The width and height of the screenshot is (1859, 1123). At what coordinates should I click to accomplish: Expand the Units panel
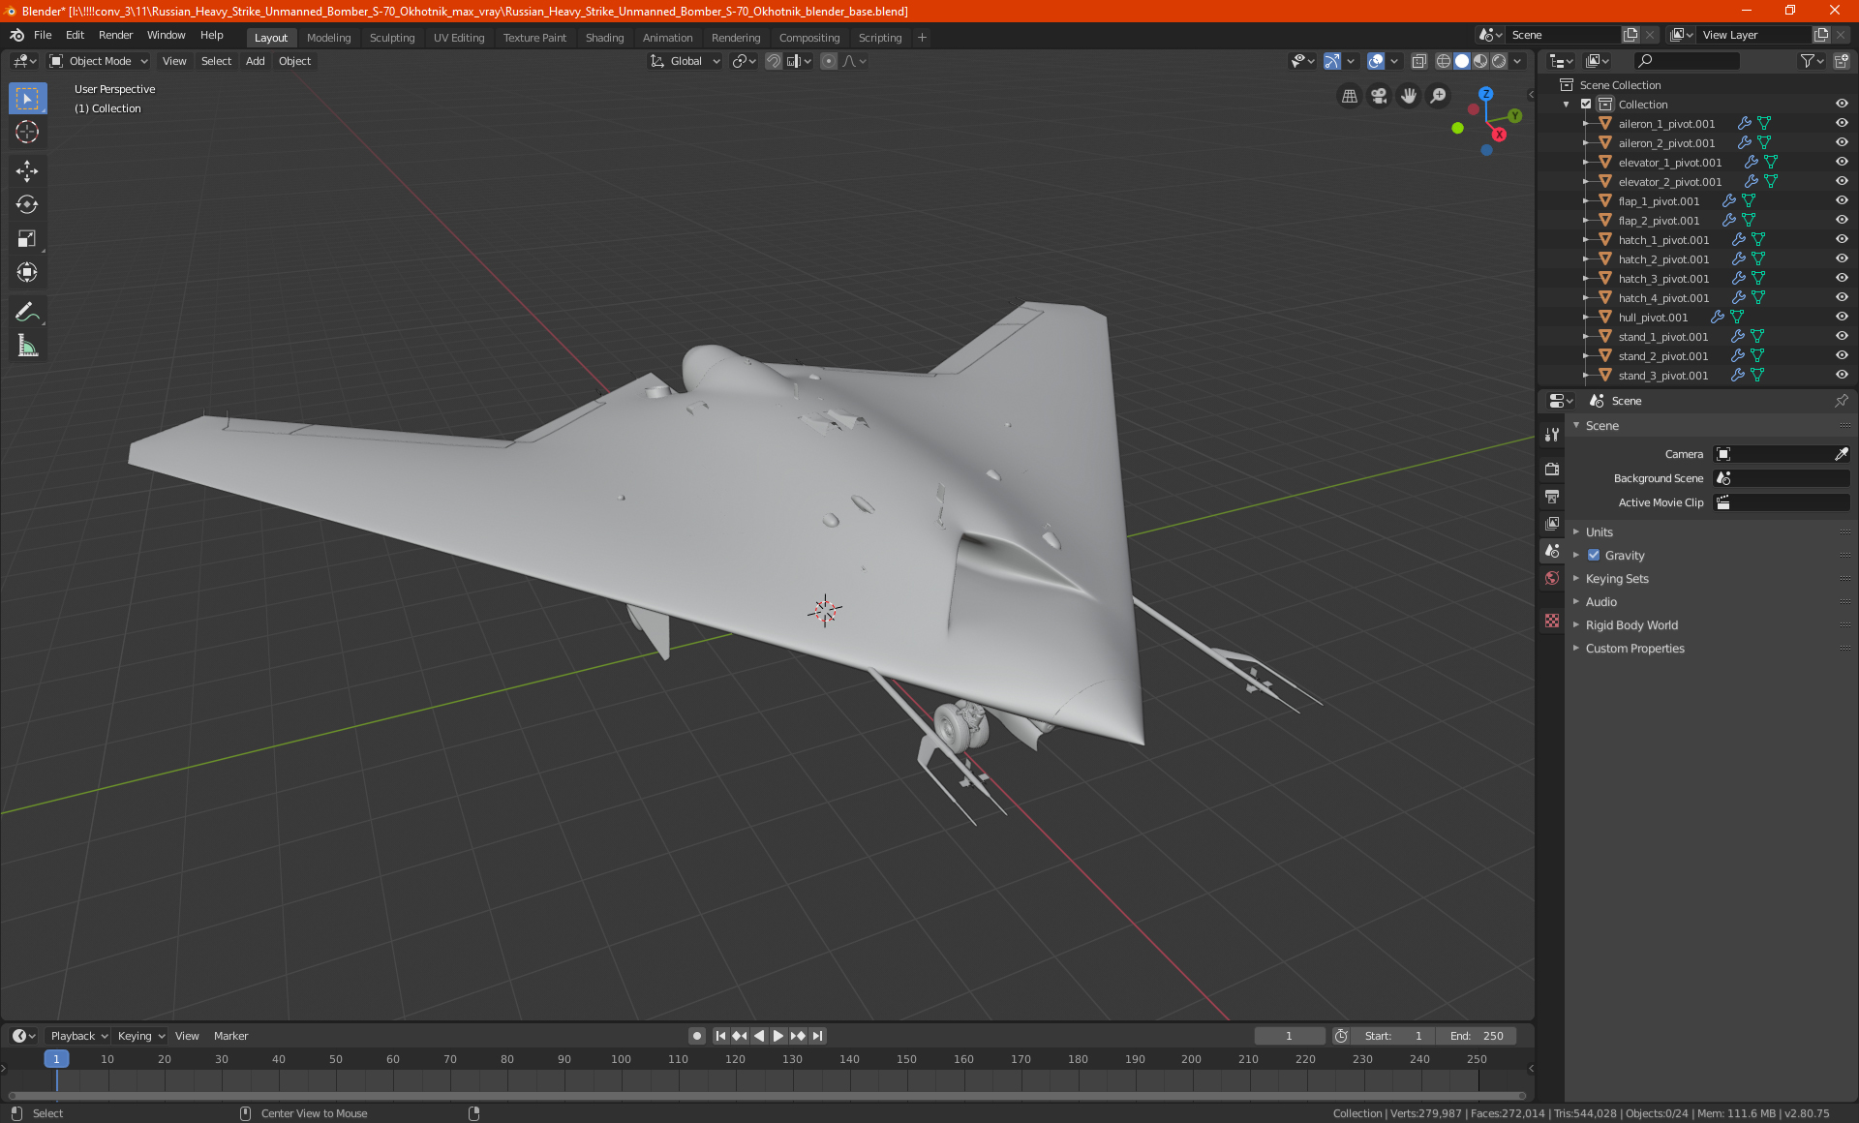tap(1599, 532)
